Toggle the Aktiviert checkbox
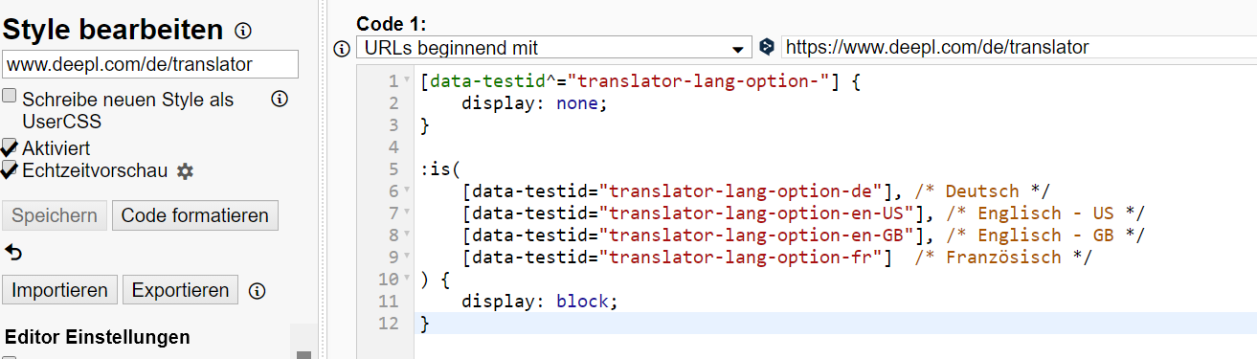Viewport: 1257px width, 359px height. (10, 147)
